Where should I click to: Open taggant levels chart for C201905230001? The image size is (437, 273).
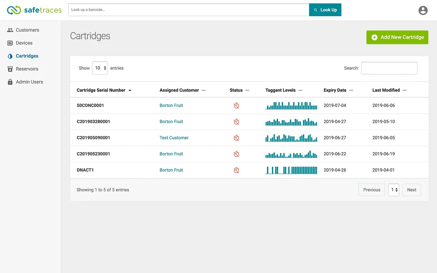(291, 154)
